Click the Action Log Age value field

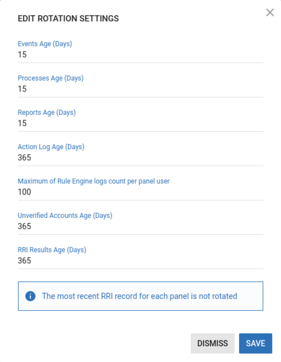(x=140, y=158)
